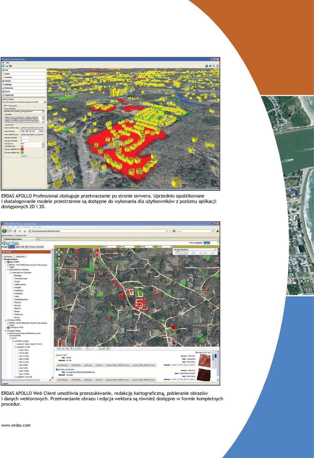Switch to the Navigate tab in APOLLO Client
This screenshot has height=458, width=314.
point(5,247)
